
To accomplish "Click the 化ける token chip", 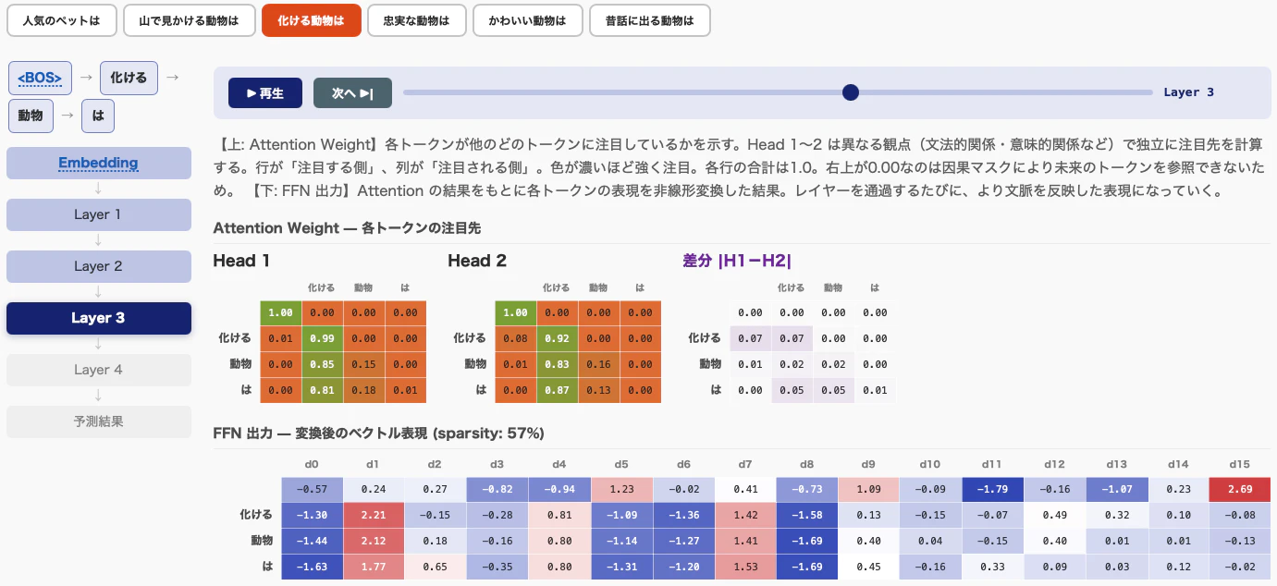I will (x=129, y=79).
